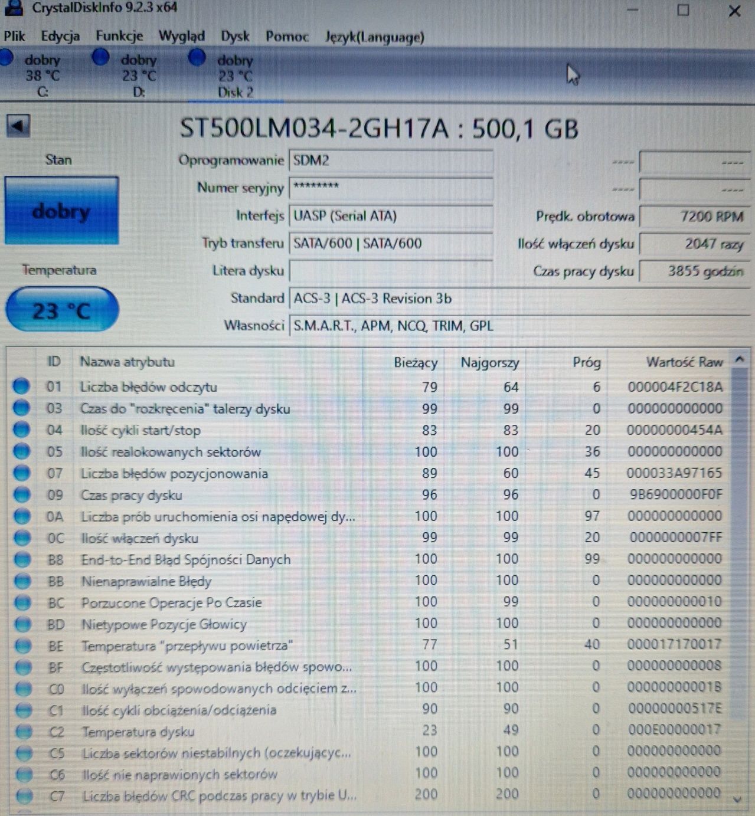Open the Pomoc menu
Screen dimensions: 755x816
pyautogui.click(x=287, y=37)
